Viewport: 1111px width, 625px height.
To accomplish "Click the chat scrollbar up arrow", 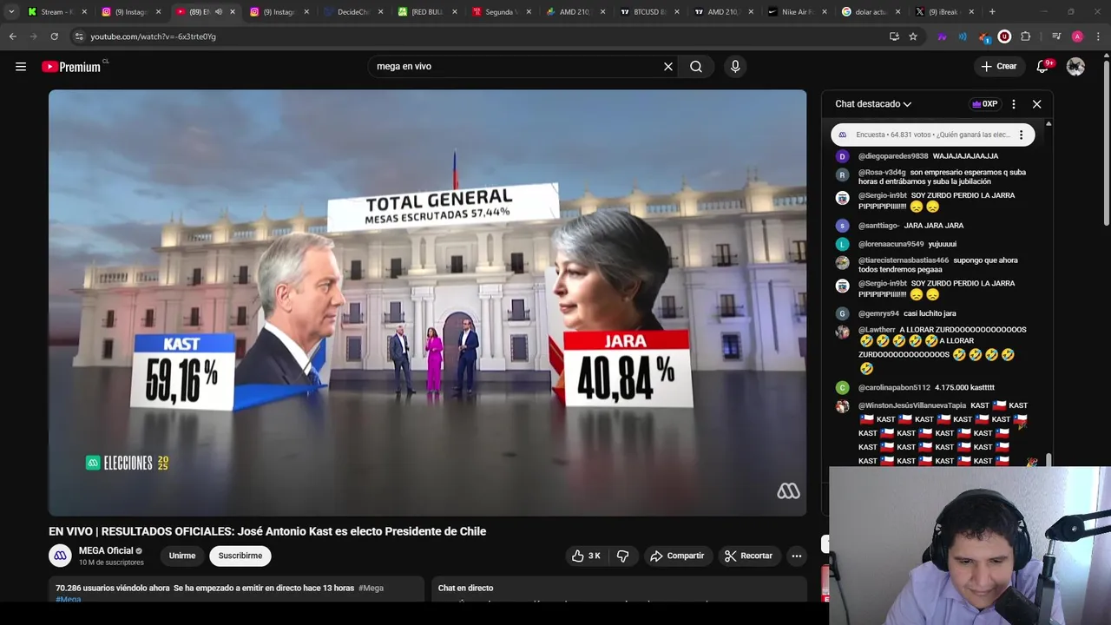I will click(1049, 125).
